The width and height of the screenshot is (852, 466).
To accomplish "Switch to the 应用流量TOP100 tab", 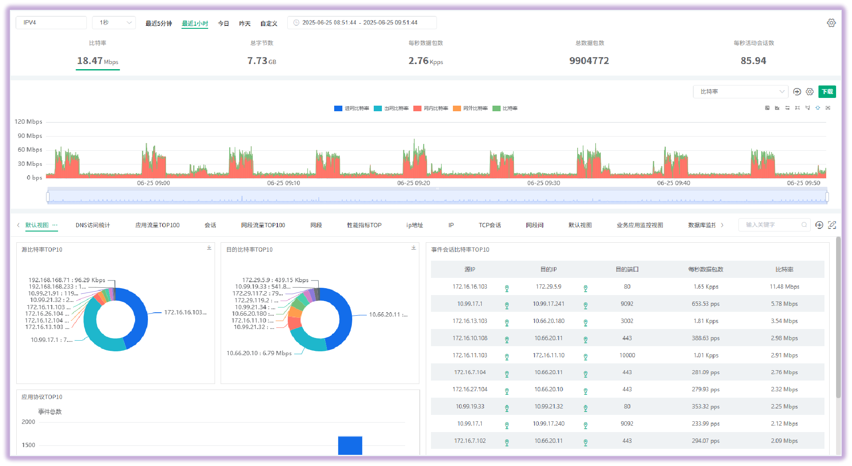I will tap(157, 225).
